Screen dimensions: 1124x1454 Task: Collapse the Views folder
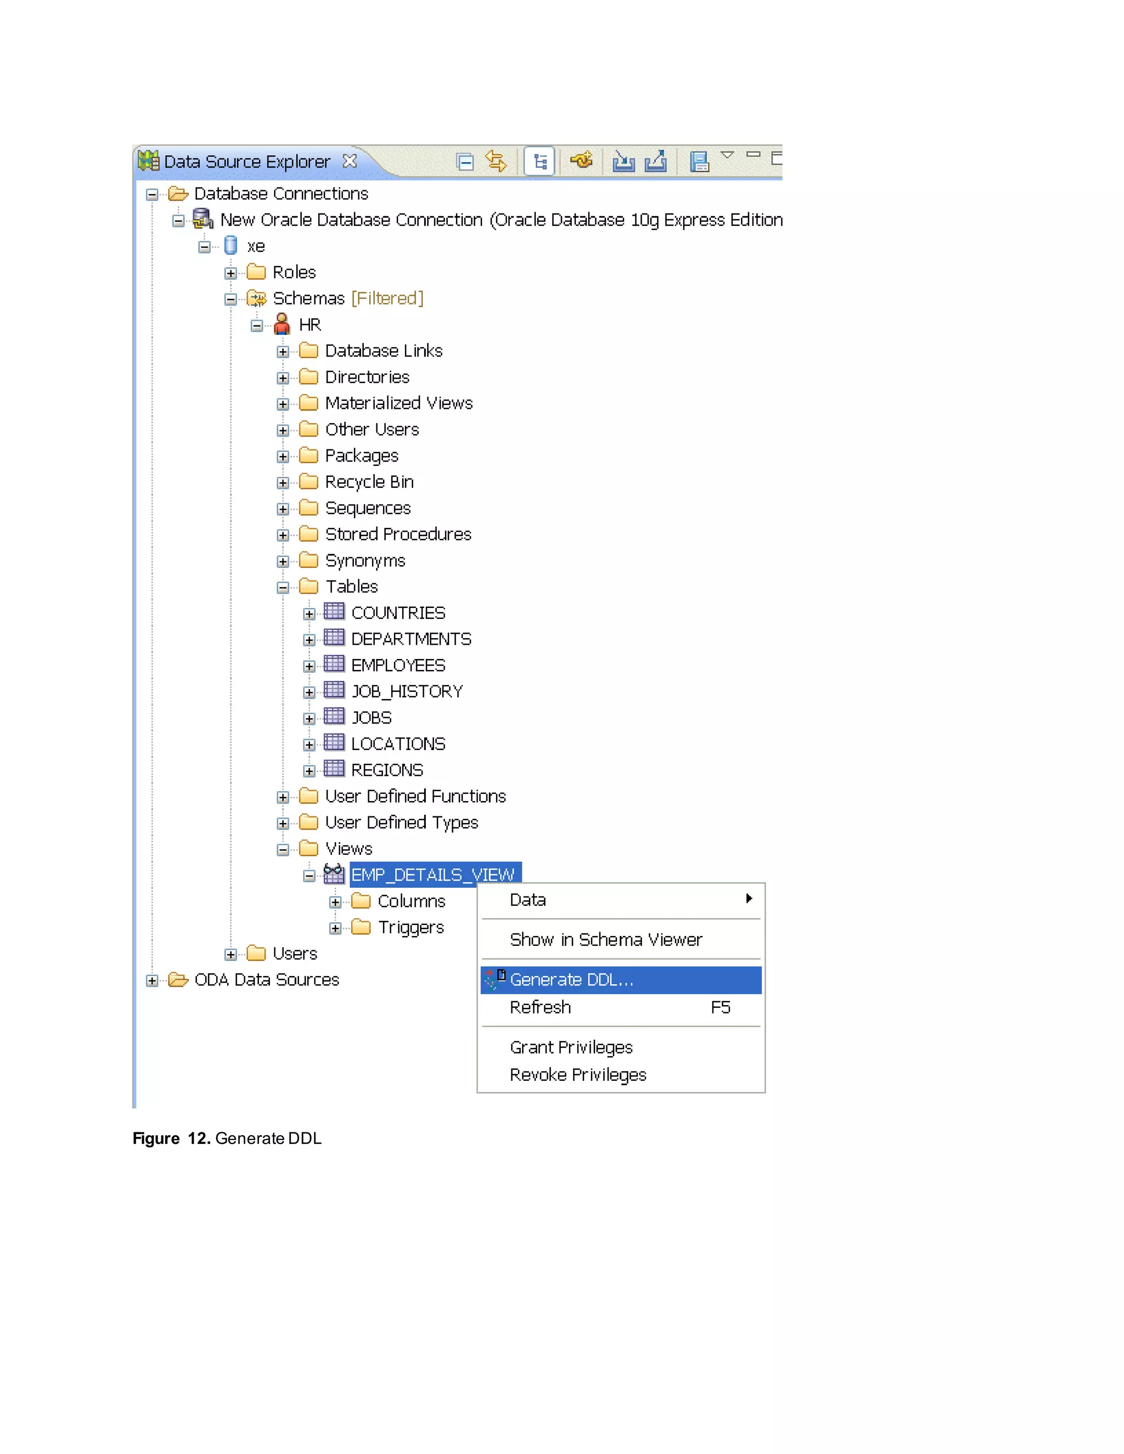click(283, 849)
